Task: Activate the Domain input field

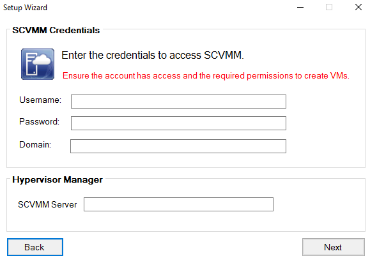Action: 178,146
